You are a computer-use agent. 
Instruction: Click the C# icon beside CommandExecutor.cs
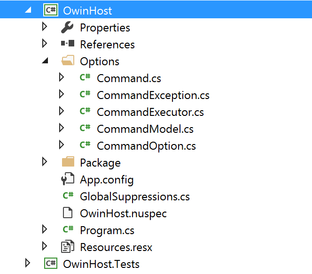[85, 111]
